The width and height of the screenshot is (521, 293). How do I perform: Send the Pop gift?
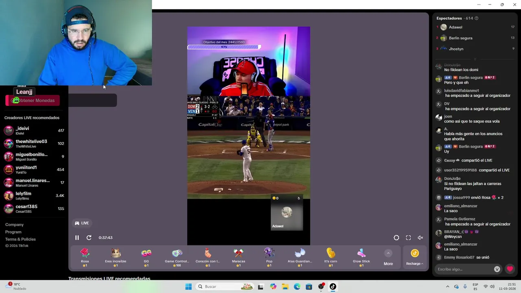click(x=269, y=258)
